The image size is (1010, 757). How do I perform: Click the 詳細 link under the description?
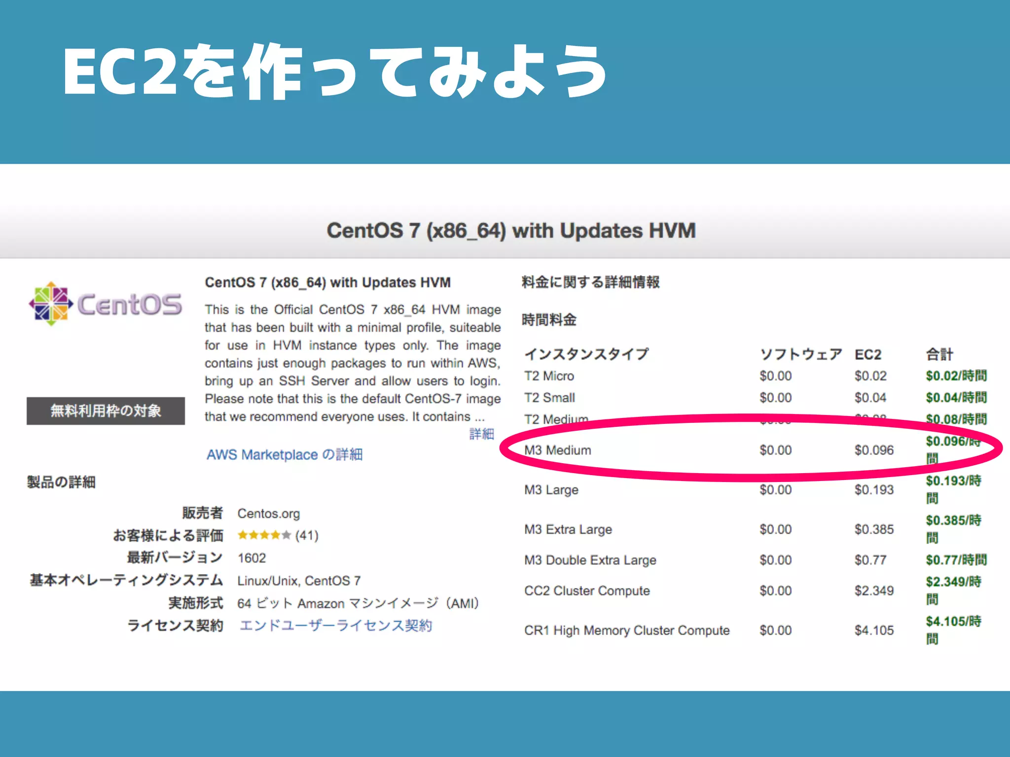click(481, 434)
